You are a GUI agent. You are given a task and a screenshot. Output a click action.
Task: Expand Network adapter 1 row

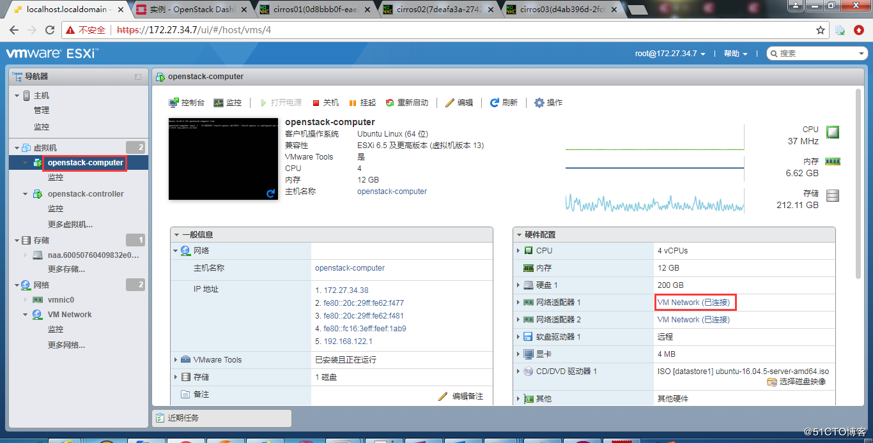518,303
